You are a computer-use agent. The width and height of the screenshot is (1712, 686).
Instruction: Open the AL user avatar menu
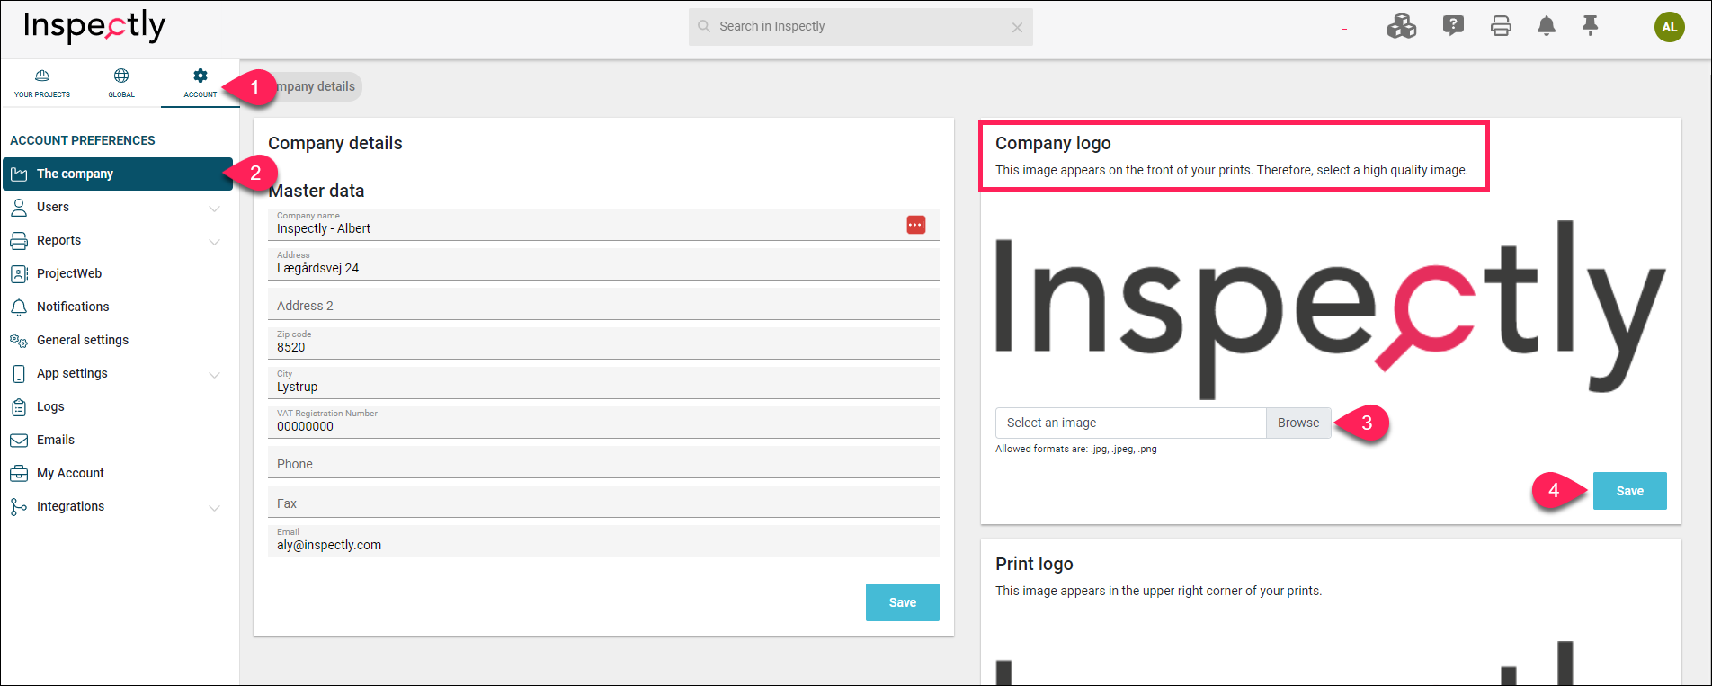pos(1670,27)
